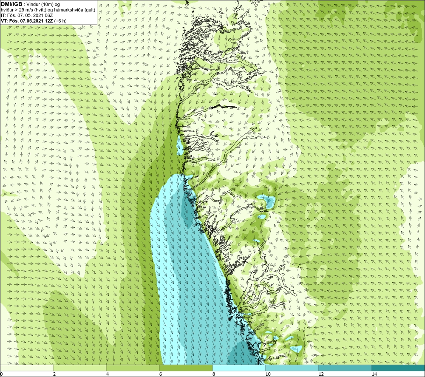Click the 'VT: Fös. 07.05.2021 12Z' line
Image resolution: width=425 pixels, height=377 pixels.
27,21
